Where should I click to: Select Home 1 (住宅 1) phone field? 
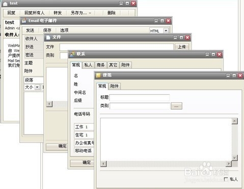click(x=84, y=135)
